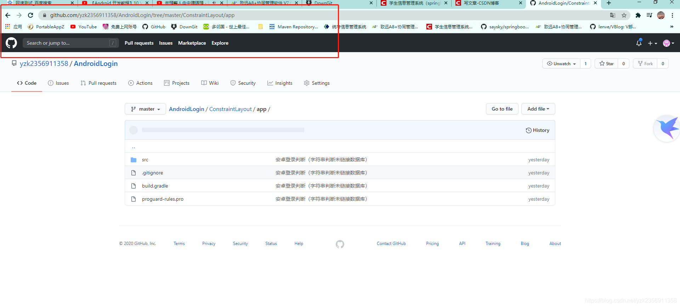
Task: Open a new browser tab with plus
Action: point(609,3)
